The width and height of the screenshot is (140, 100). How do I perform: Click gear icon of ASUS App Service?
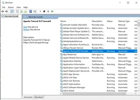61,74
